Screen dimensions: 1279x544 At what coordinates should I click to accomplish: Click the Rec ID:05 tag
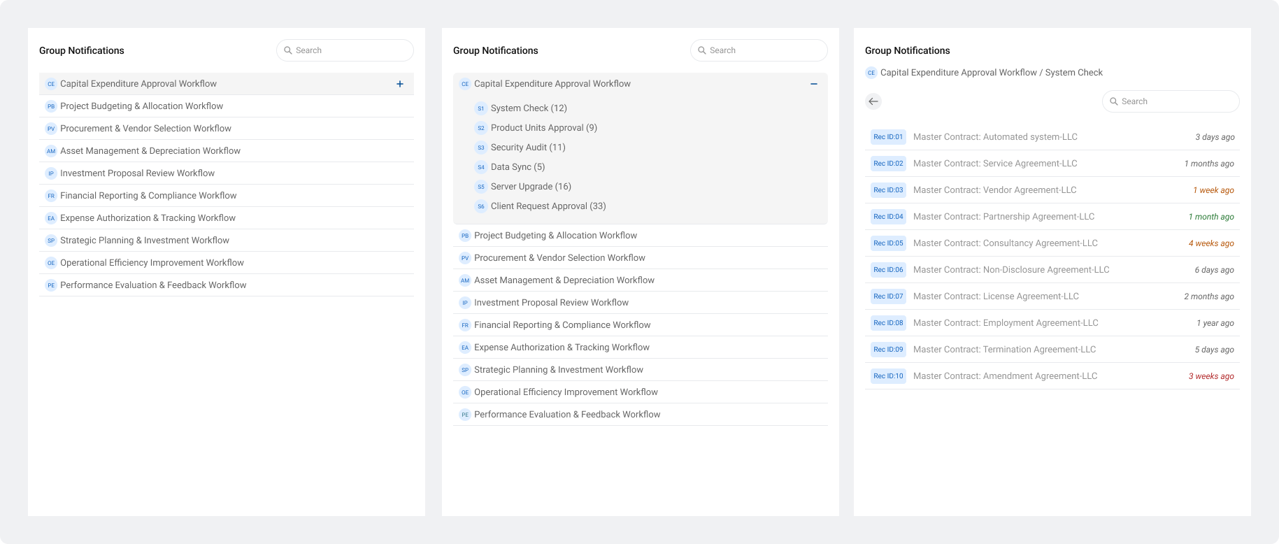click(888, 243)
